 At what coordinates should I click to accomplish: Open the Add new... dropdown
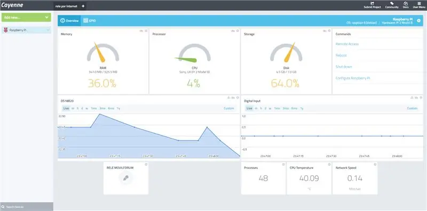(x=26, y=17)
